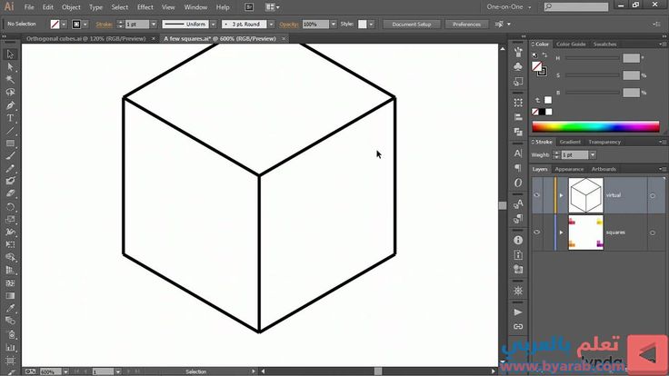Select the Free Transform tool

(10, 244)
